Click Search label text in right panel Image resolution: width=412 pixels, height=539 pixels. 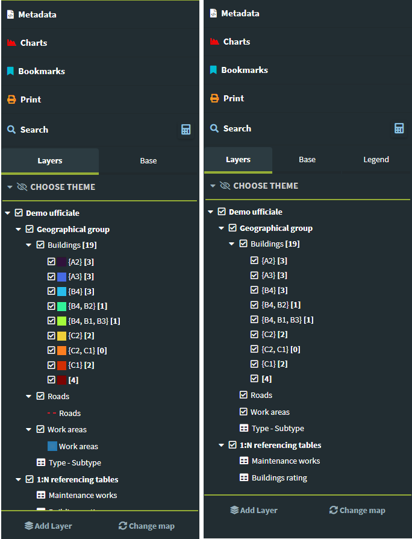click(237, 128)
